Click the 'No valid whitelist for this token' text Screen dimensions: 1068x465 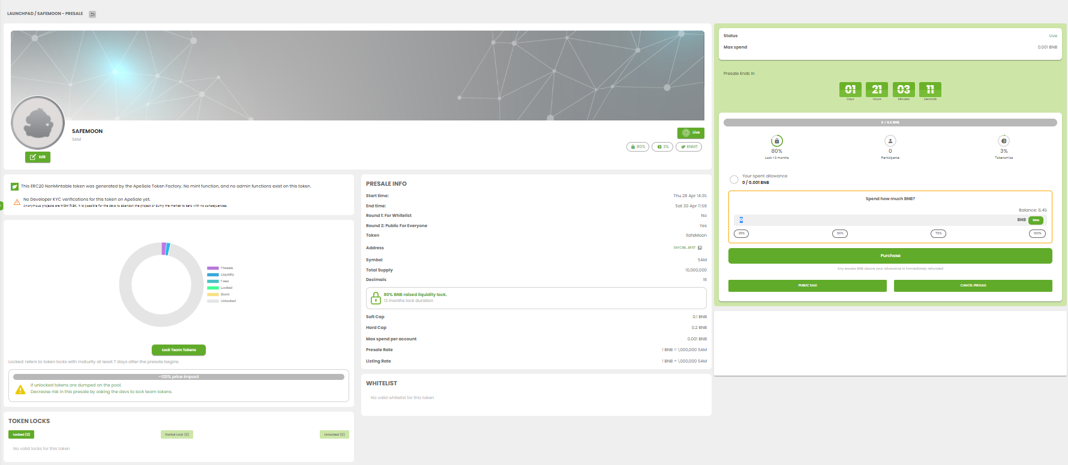pos(402,398)
